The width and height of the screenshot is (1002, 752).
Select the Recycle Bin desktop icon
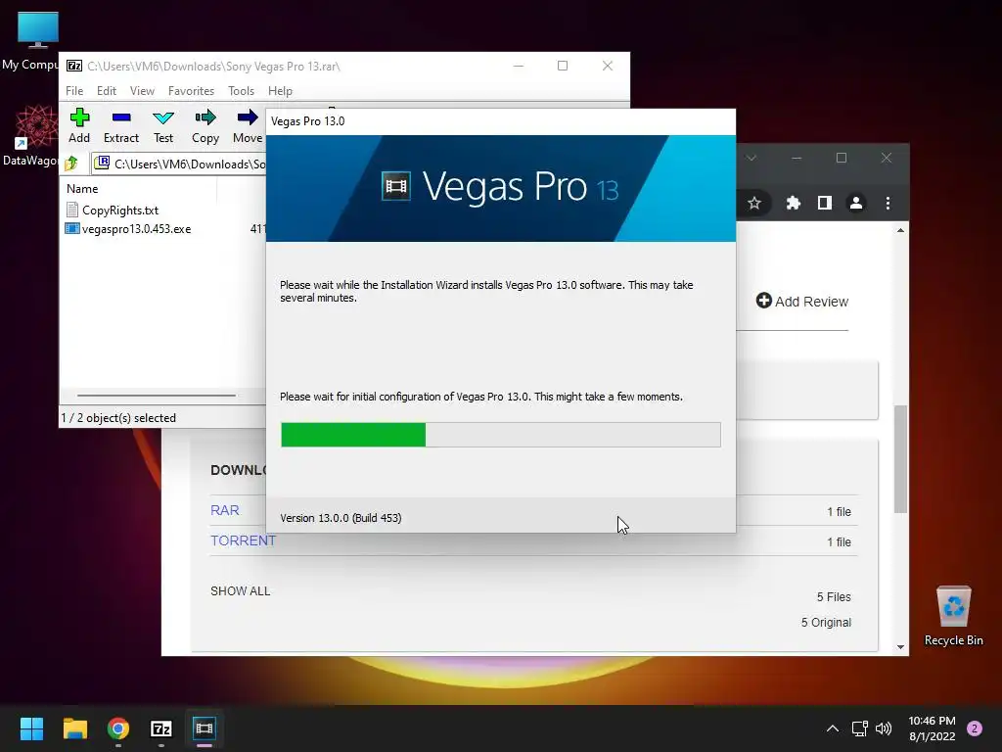click(953, 617)
